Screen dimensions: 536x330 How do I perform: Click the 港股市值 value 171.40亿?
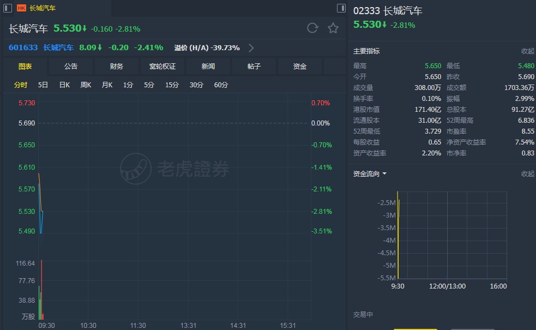coord(427,110)
